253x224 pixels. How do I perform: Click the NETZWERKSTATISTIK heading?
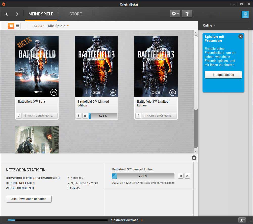26,170
